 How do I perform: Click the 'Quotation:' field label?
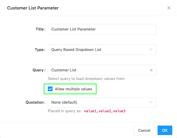coord(35,102)
